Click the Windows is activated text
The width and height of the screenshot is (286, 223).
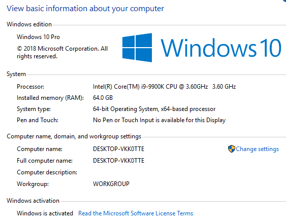45,213
